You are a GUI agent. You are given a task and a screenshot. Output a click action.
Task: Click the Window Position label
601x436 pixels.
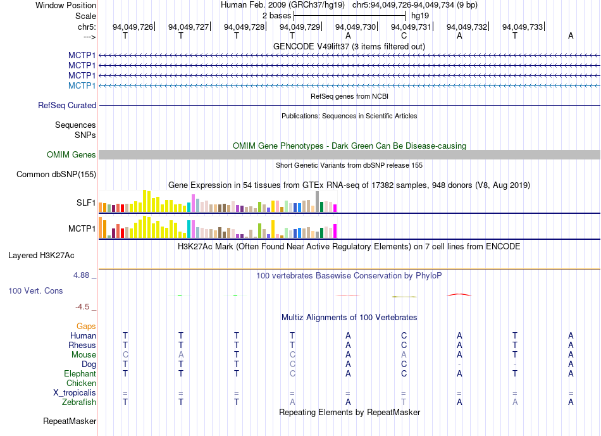click(66, 5)
